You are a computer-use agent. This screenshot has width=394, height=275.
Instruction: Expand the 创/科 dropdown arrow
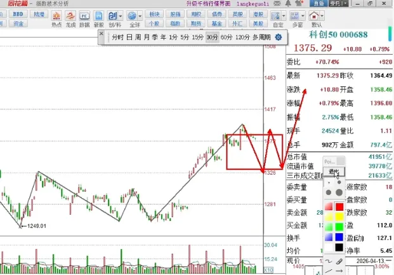pos(121,17)
